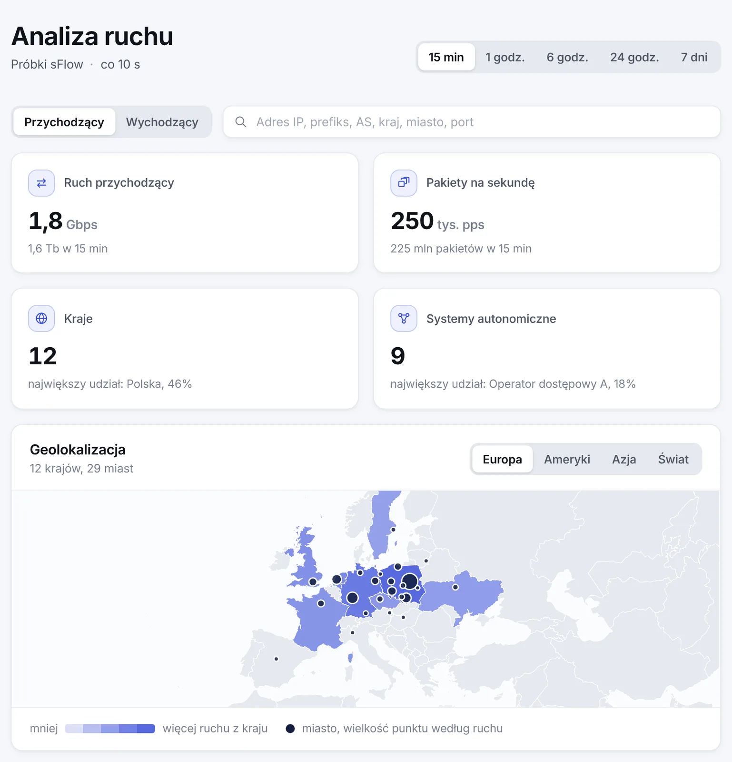Screen dimensions: 732x762
Task: Focus the IP, prefix, AS search field
Action: [x=472, y=122]
